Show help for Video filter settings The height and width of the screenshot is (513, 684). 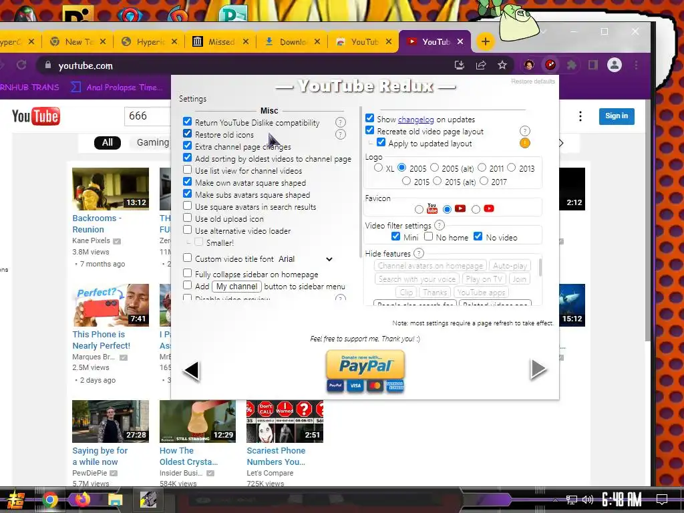pos(440,226)
